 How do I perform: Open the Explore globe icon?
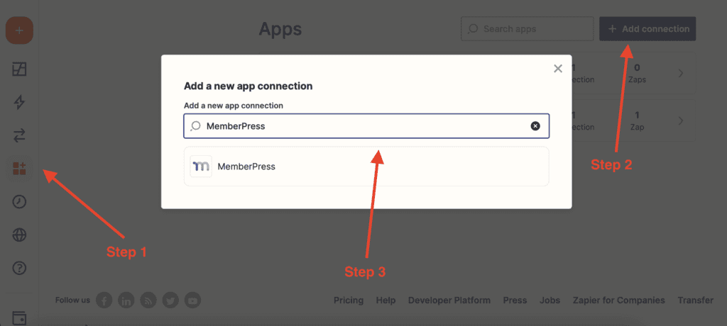19,235
